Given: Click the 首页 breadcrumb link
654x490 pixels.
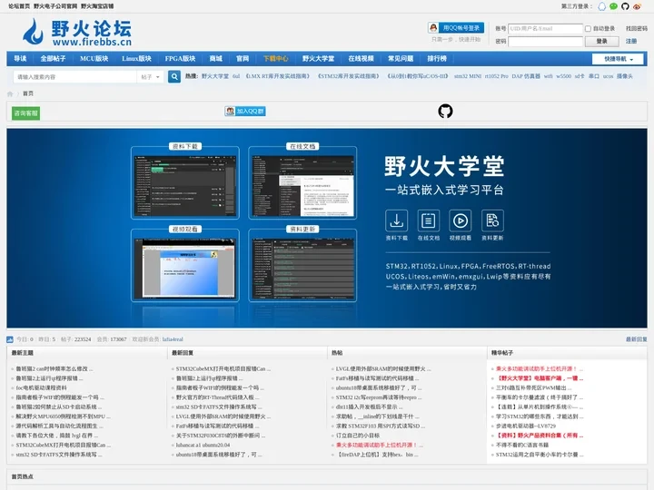Looking at the screenshot, I should tap(28, 93).
